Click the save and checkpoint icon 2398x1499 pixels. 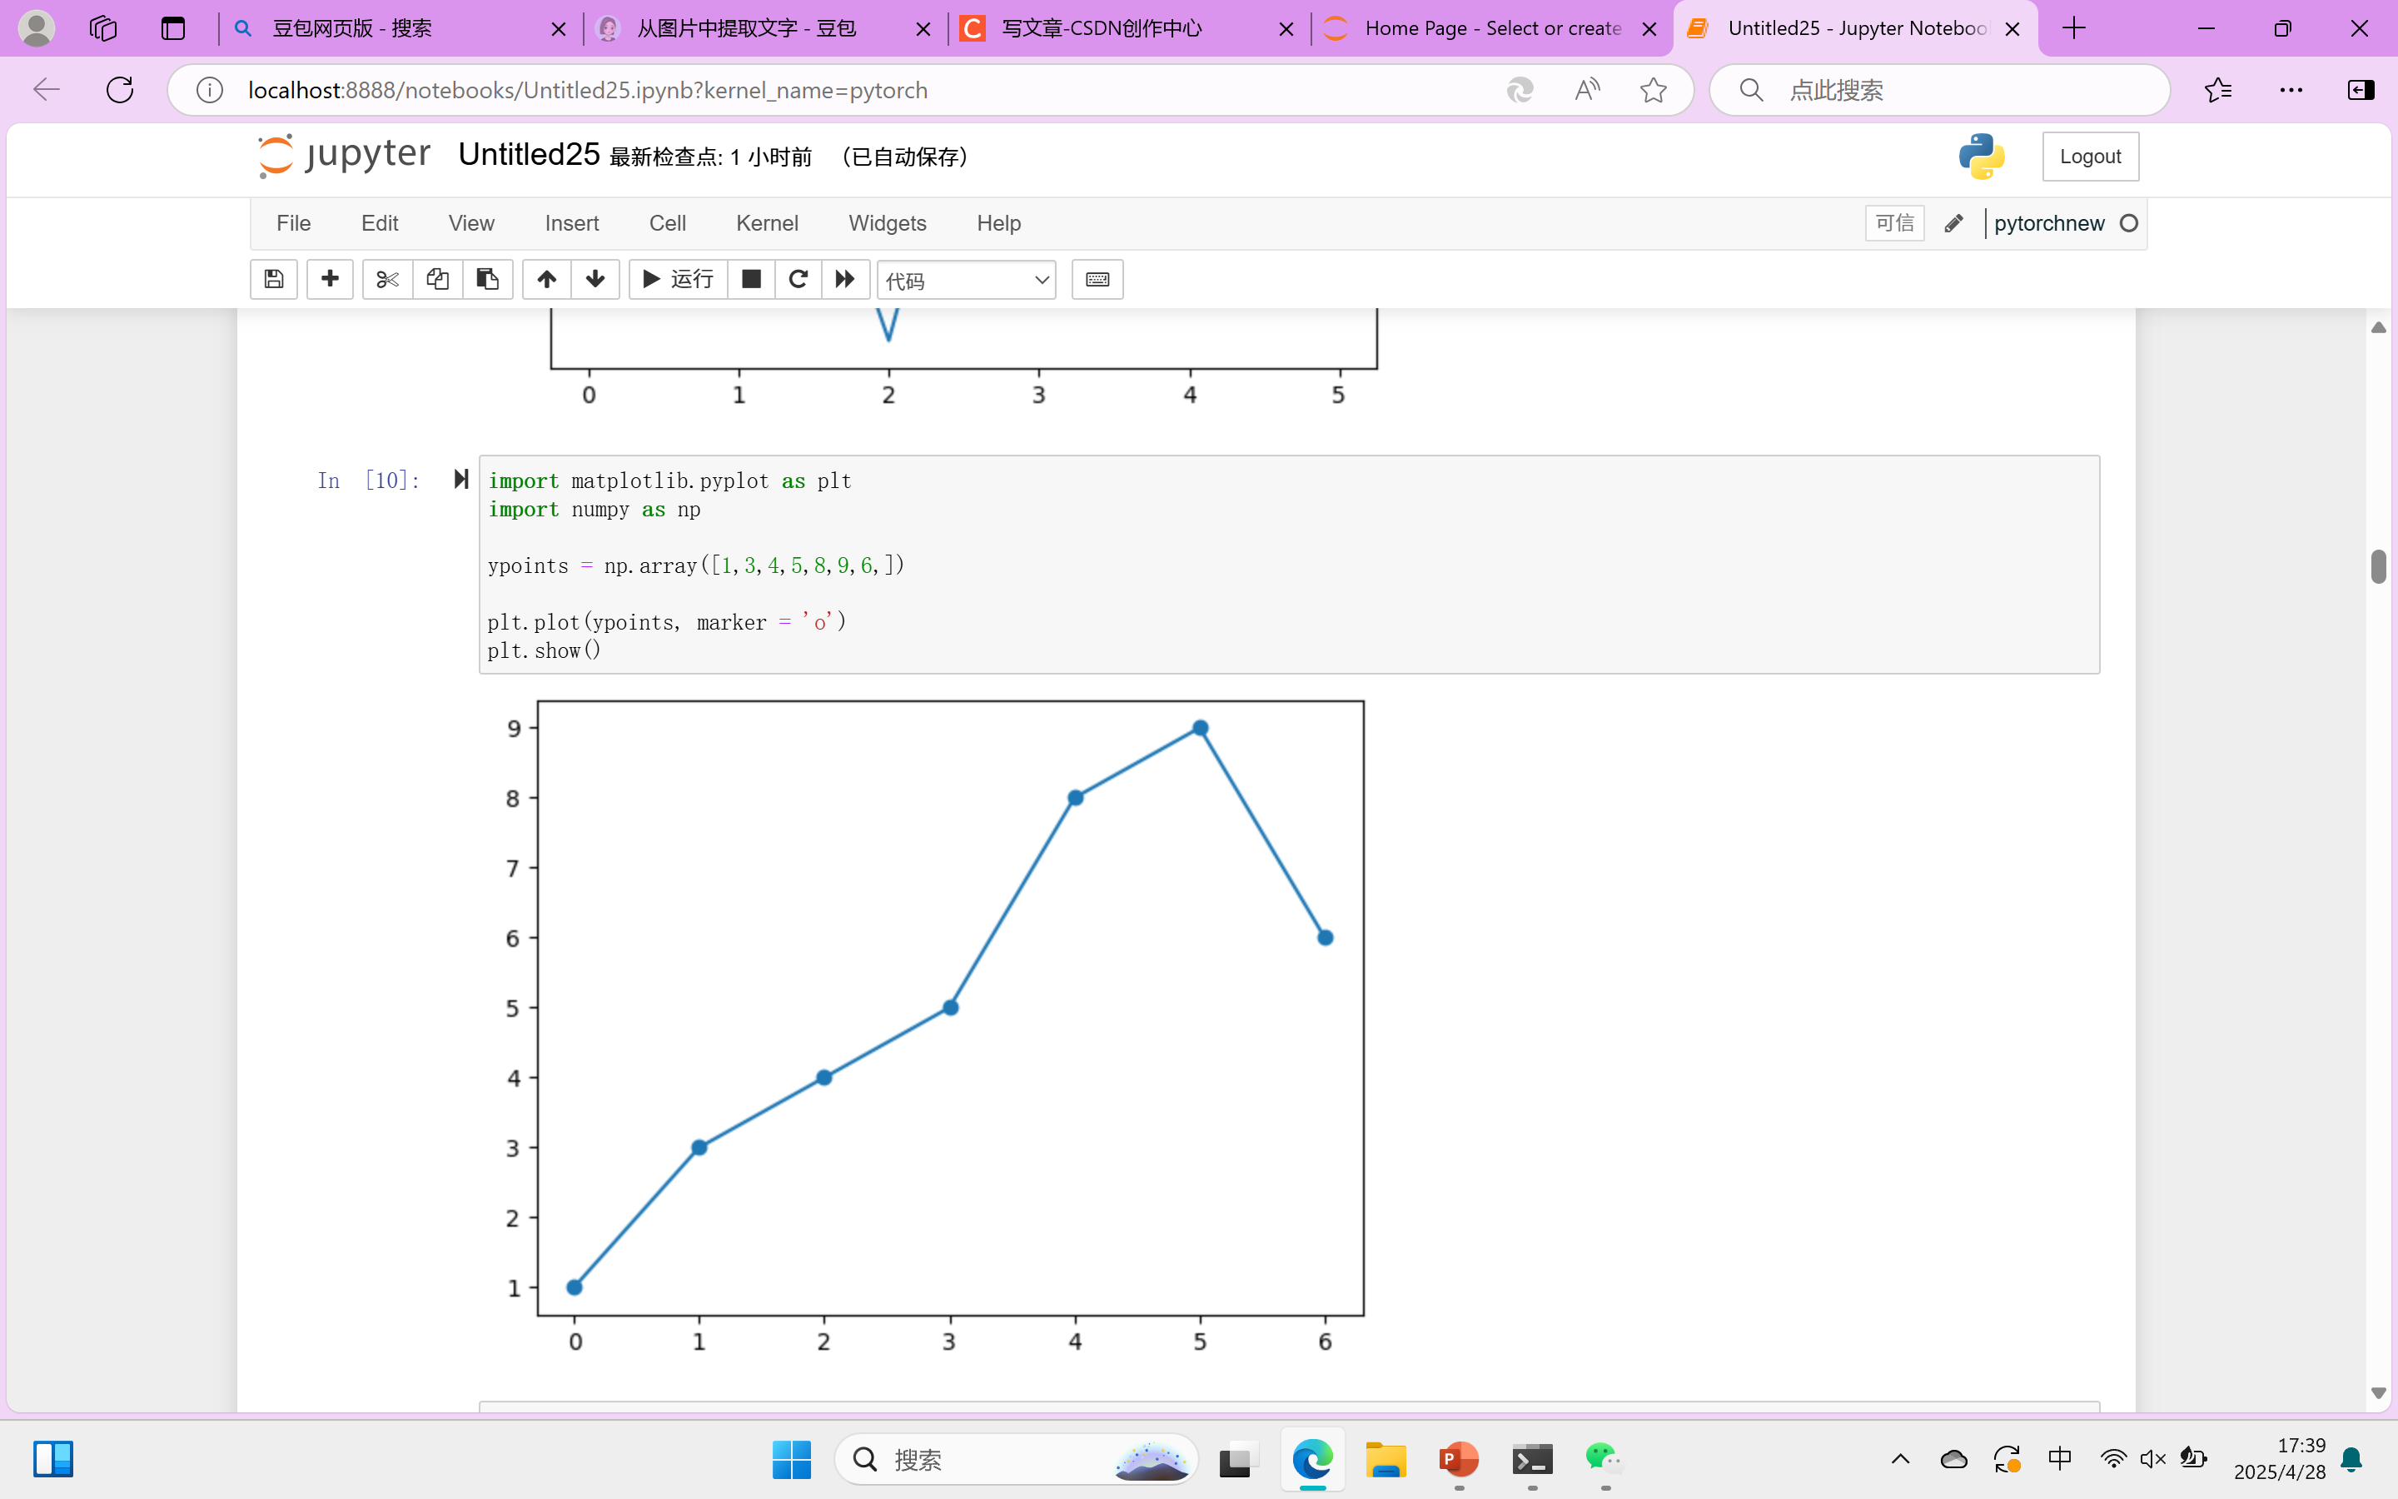[x=273, y=280]
